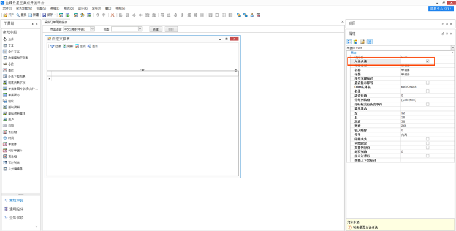Switch to 业务字段 category in toolbox
Screen dimensions: 456x231
click(14, 218)
